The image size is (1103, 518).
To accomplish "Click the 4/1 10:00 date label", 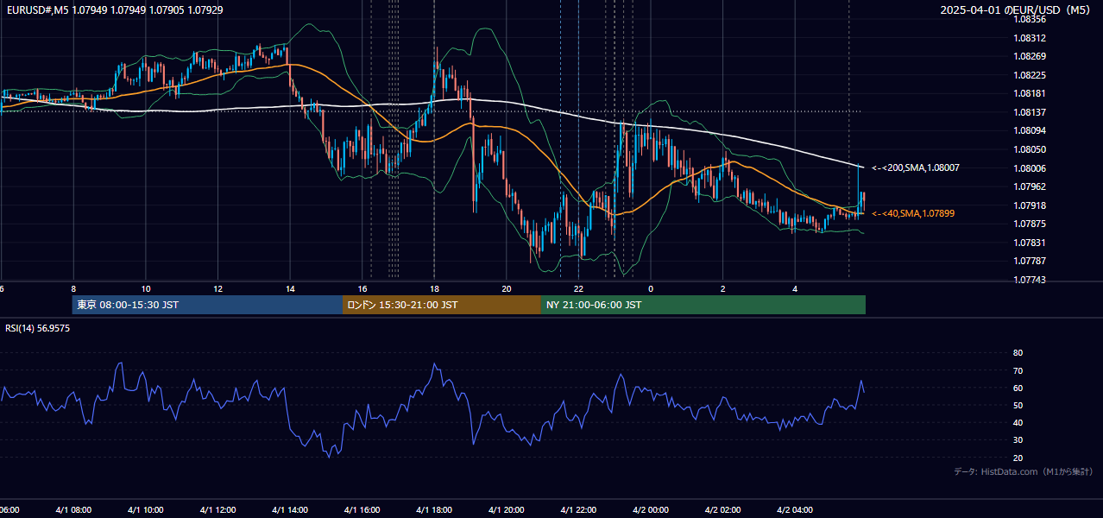I will (145, 510).
